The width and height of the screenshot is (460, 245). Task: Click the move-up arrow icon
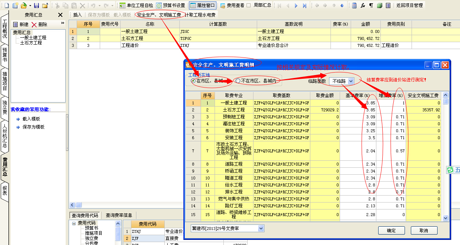[334, 5]
